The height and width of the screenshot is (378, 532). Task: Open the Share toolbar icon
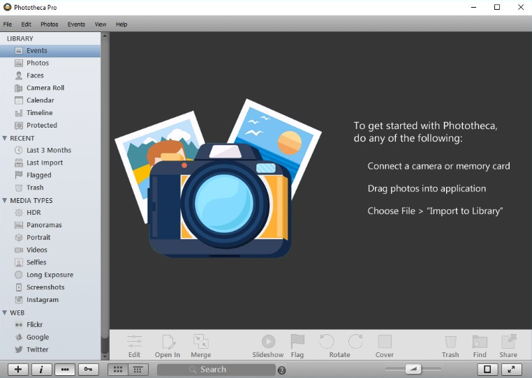pyautogui.click(x=508, y=346)
